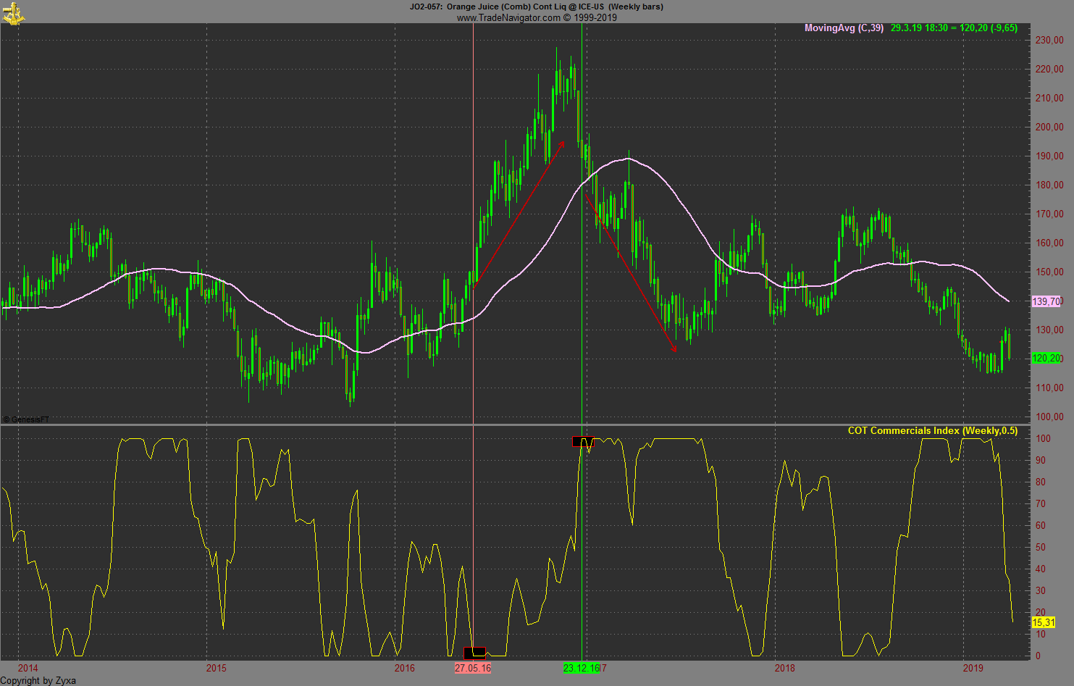Click the '160,00' price axis label

tap(1049, 243)
